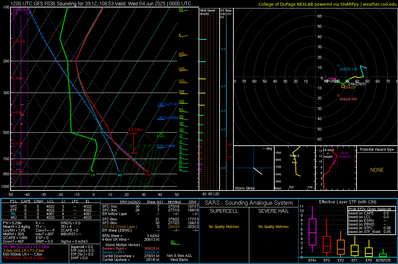Click the green 'LCL' label on skew-T
This screenshot has height=264, width=398.
[161, 136]
